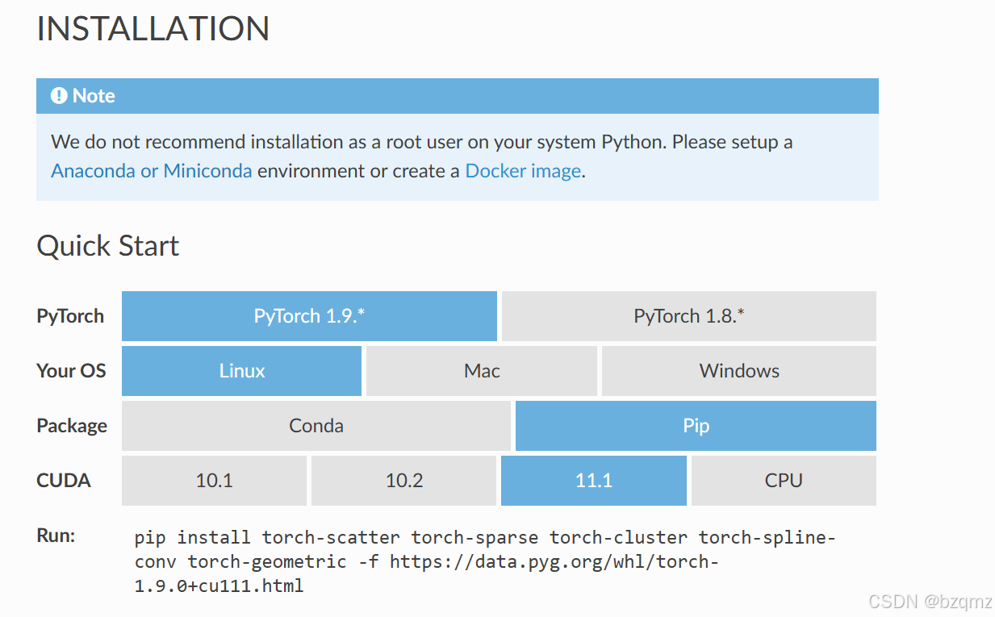Image resolution: width=995 pixels, height=617 pixels.
Task: Click the INSTALLATION page heading
Action: pyautogui.click(x=153, y=29)
